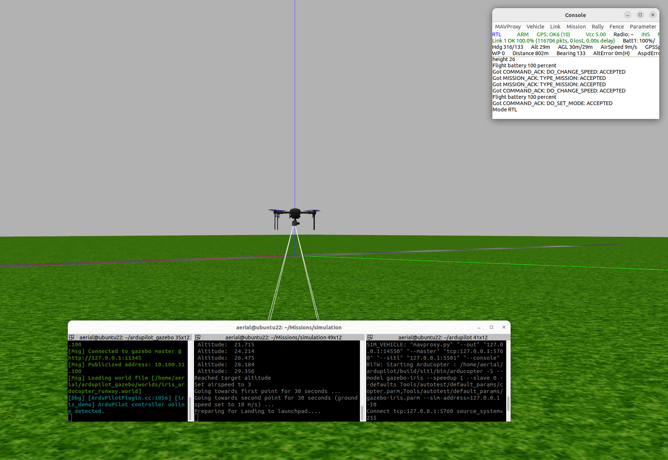The height and width of the screenshot is (460, 668).
Task: Select the drone model in the Gazebo view
Action: click(x=295, y=216)
